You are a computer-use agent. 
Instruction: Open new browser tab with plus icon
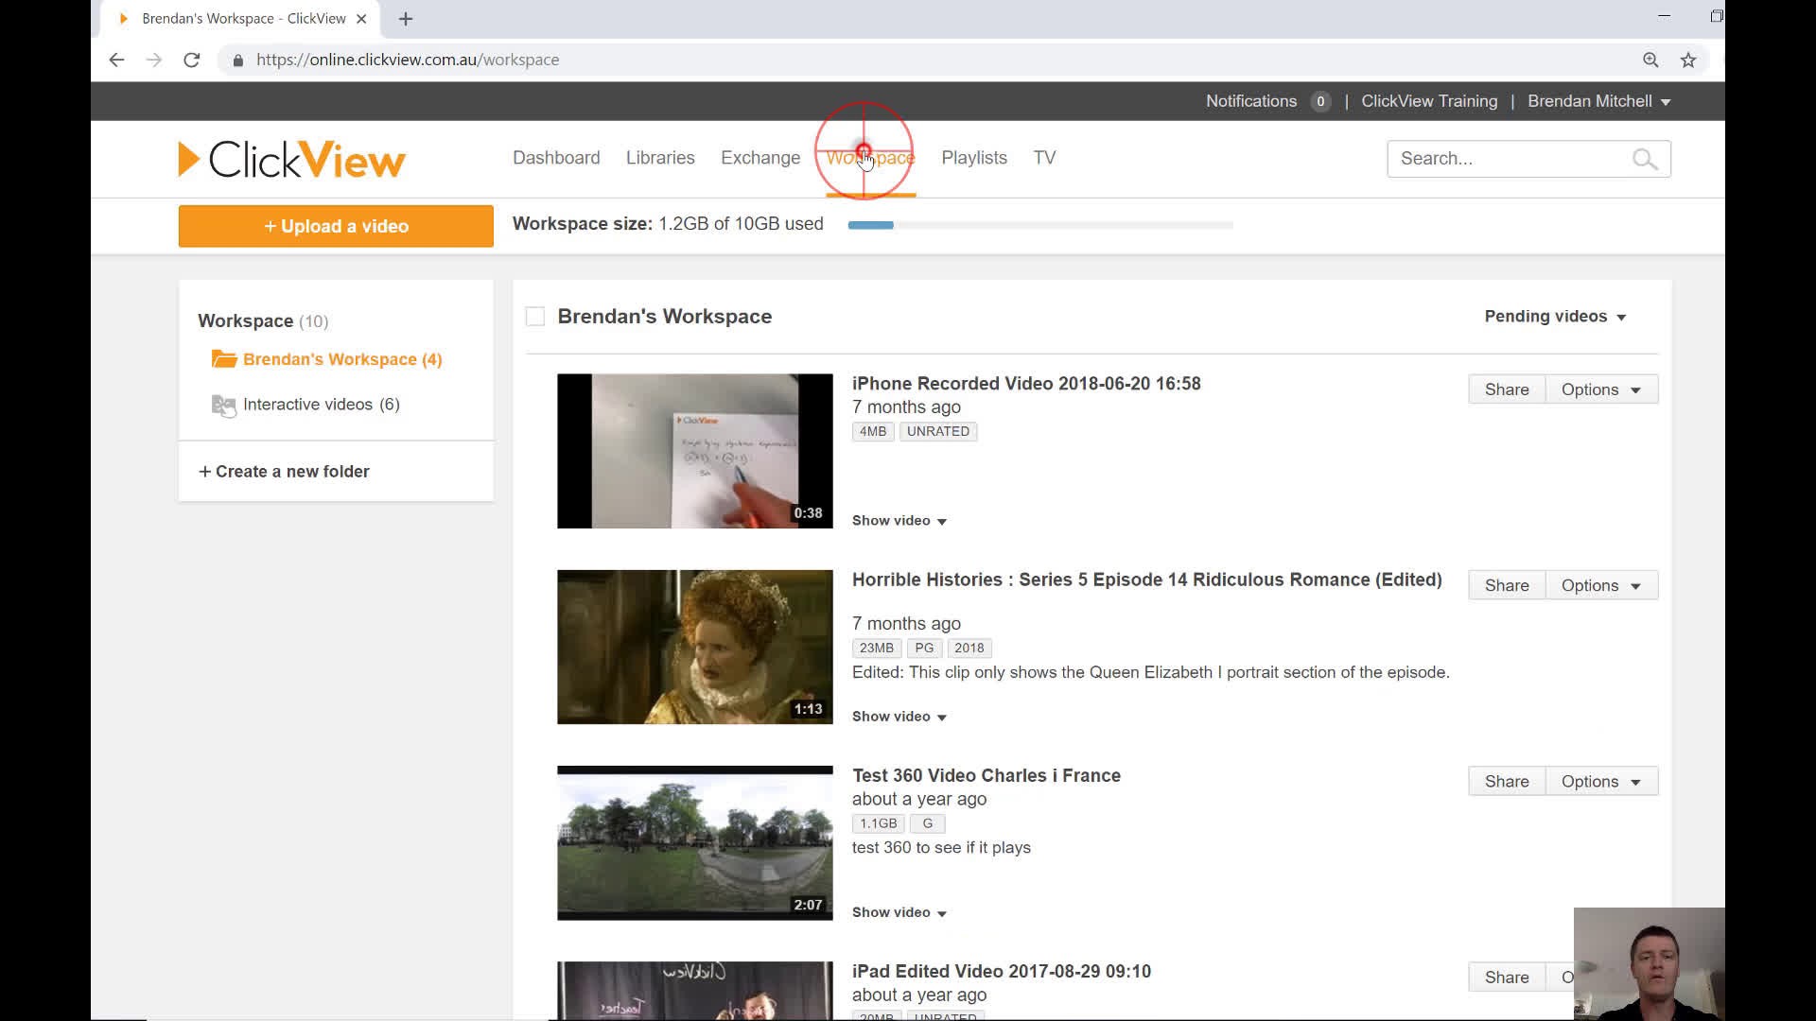406,19
